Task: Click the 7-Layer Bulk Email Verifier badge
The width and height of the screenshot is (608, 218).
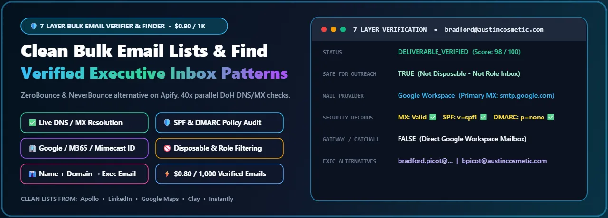Action: point(124,26)
